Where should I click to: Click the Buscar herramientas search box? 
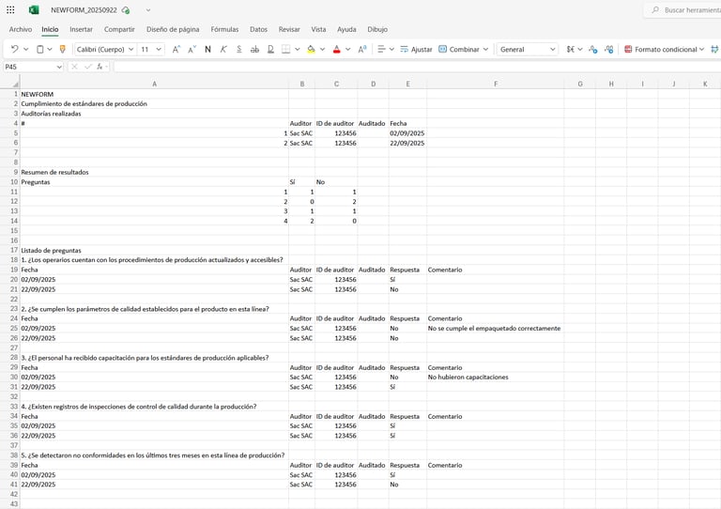tap(683, 9)
